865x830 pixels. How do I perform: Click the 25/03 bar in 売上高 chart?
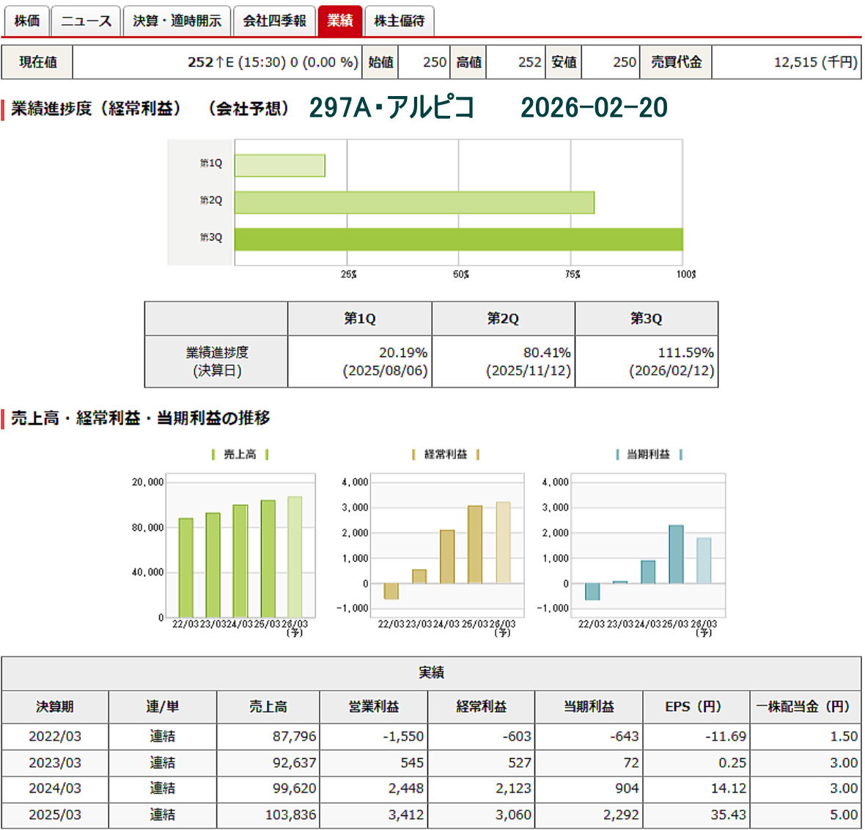(268, 558)
